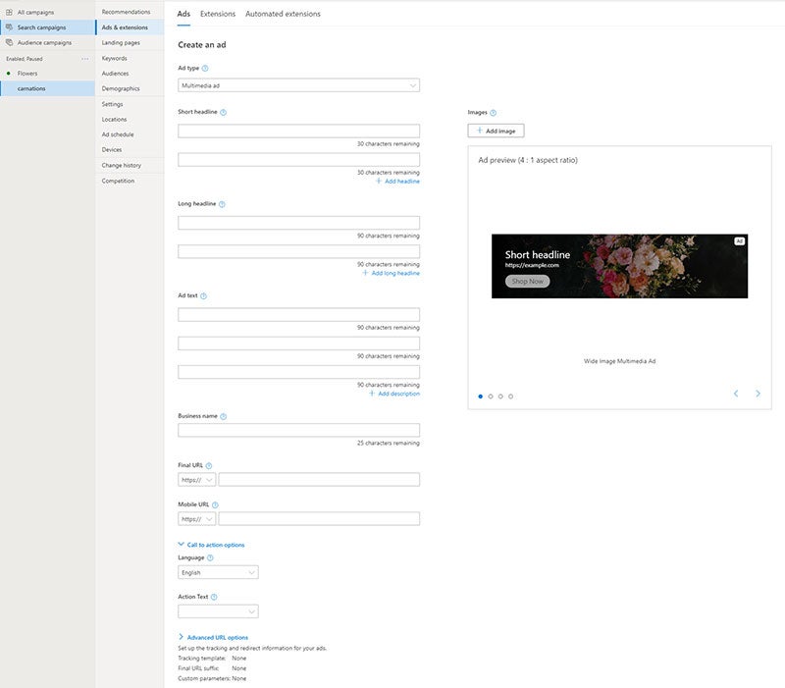Advance the ad preview with the right chevron
This screenshot has height=688, width=785.
click(757, 393)
